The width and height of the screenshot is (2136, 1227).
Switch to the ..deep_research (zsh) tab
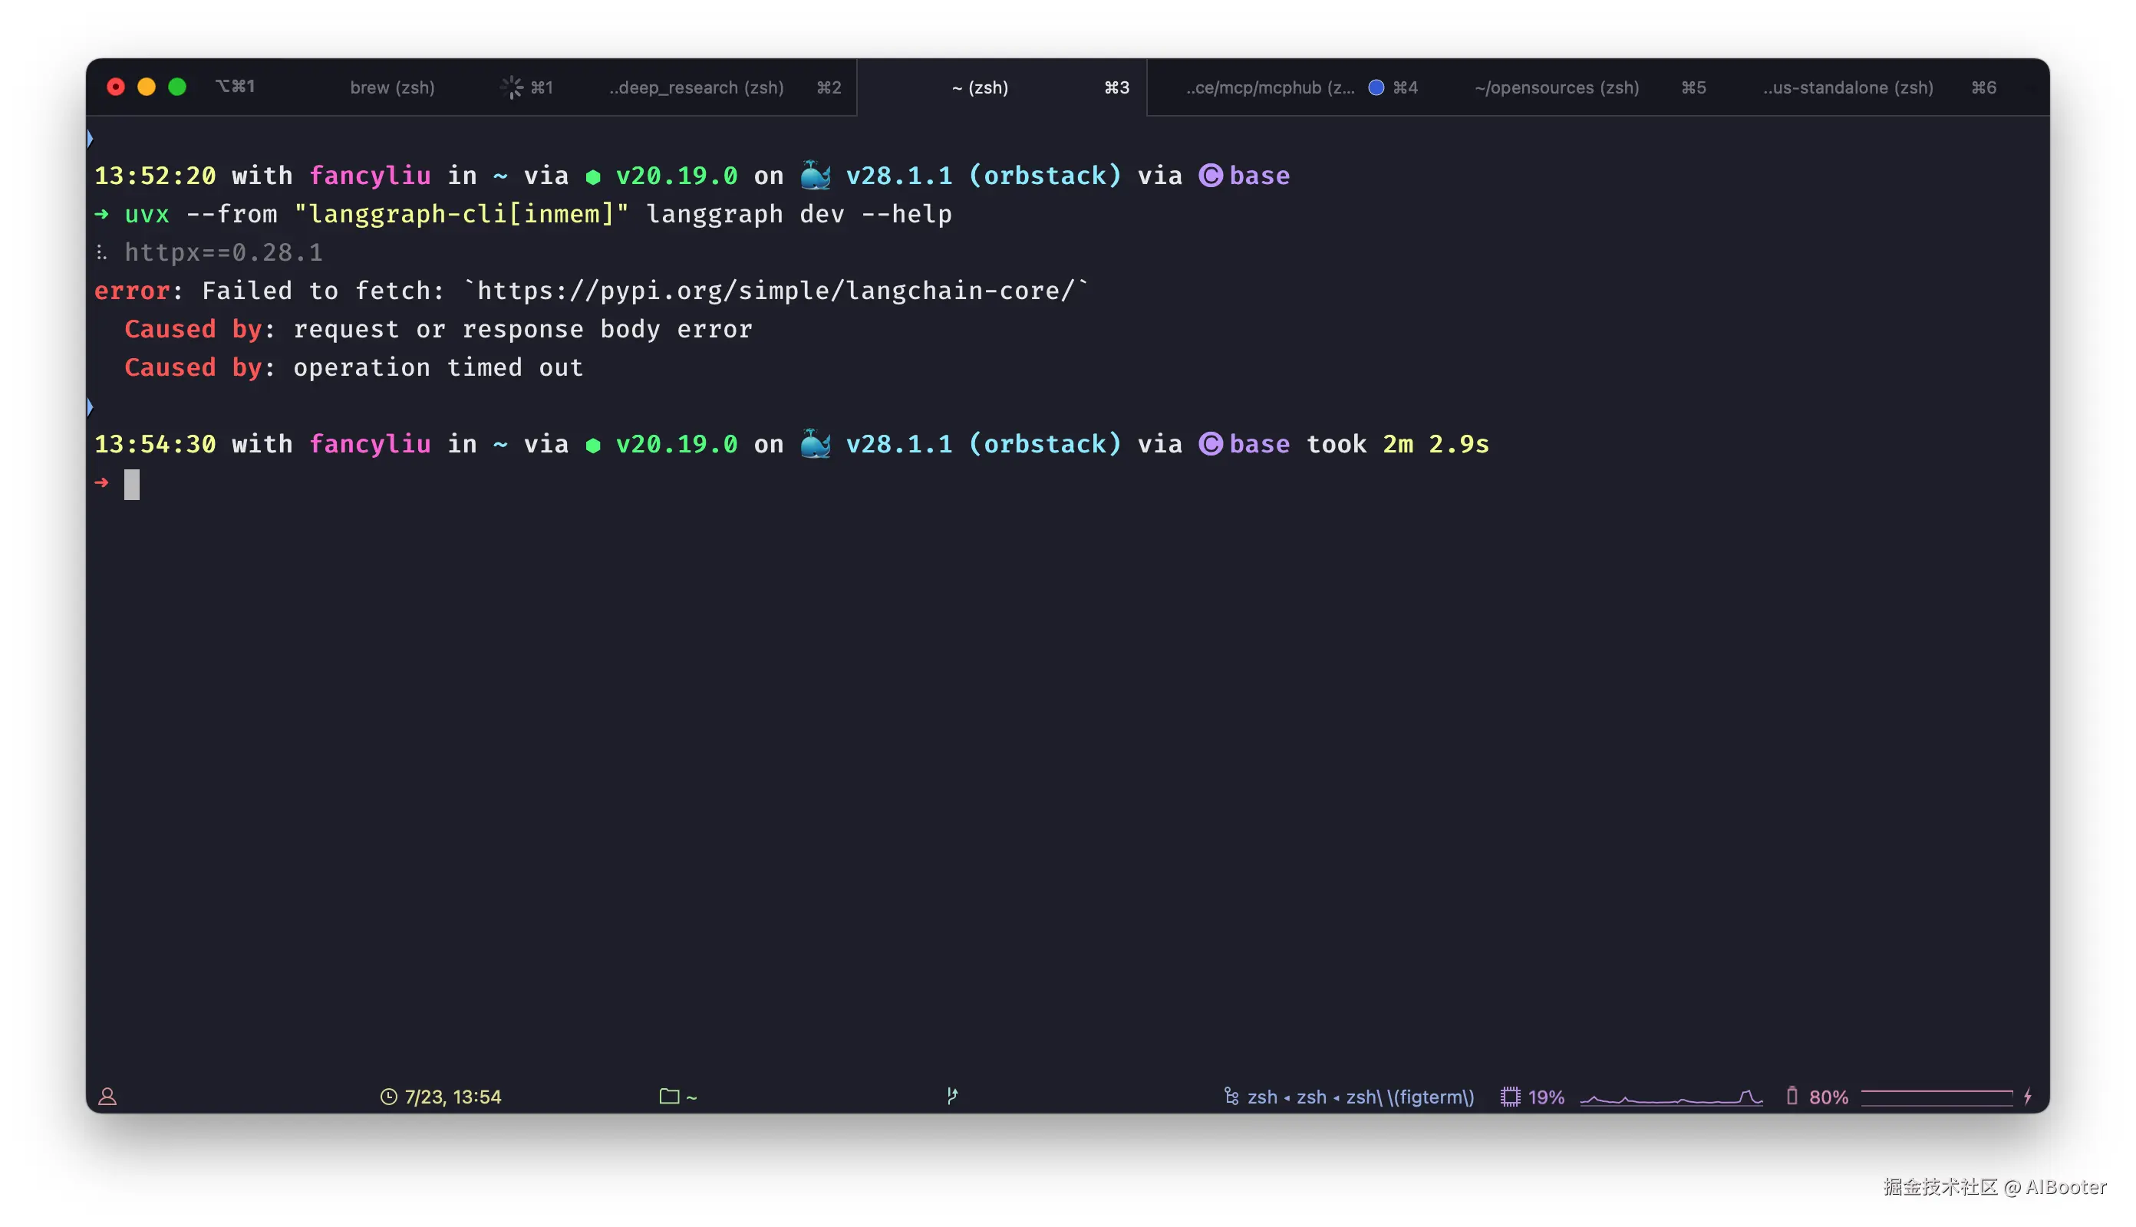point(696,87)
